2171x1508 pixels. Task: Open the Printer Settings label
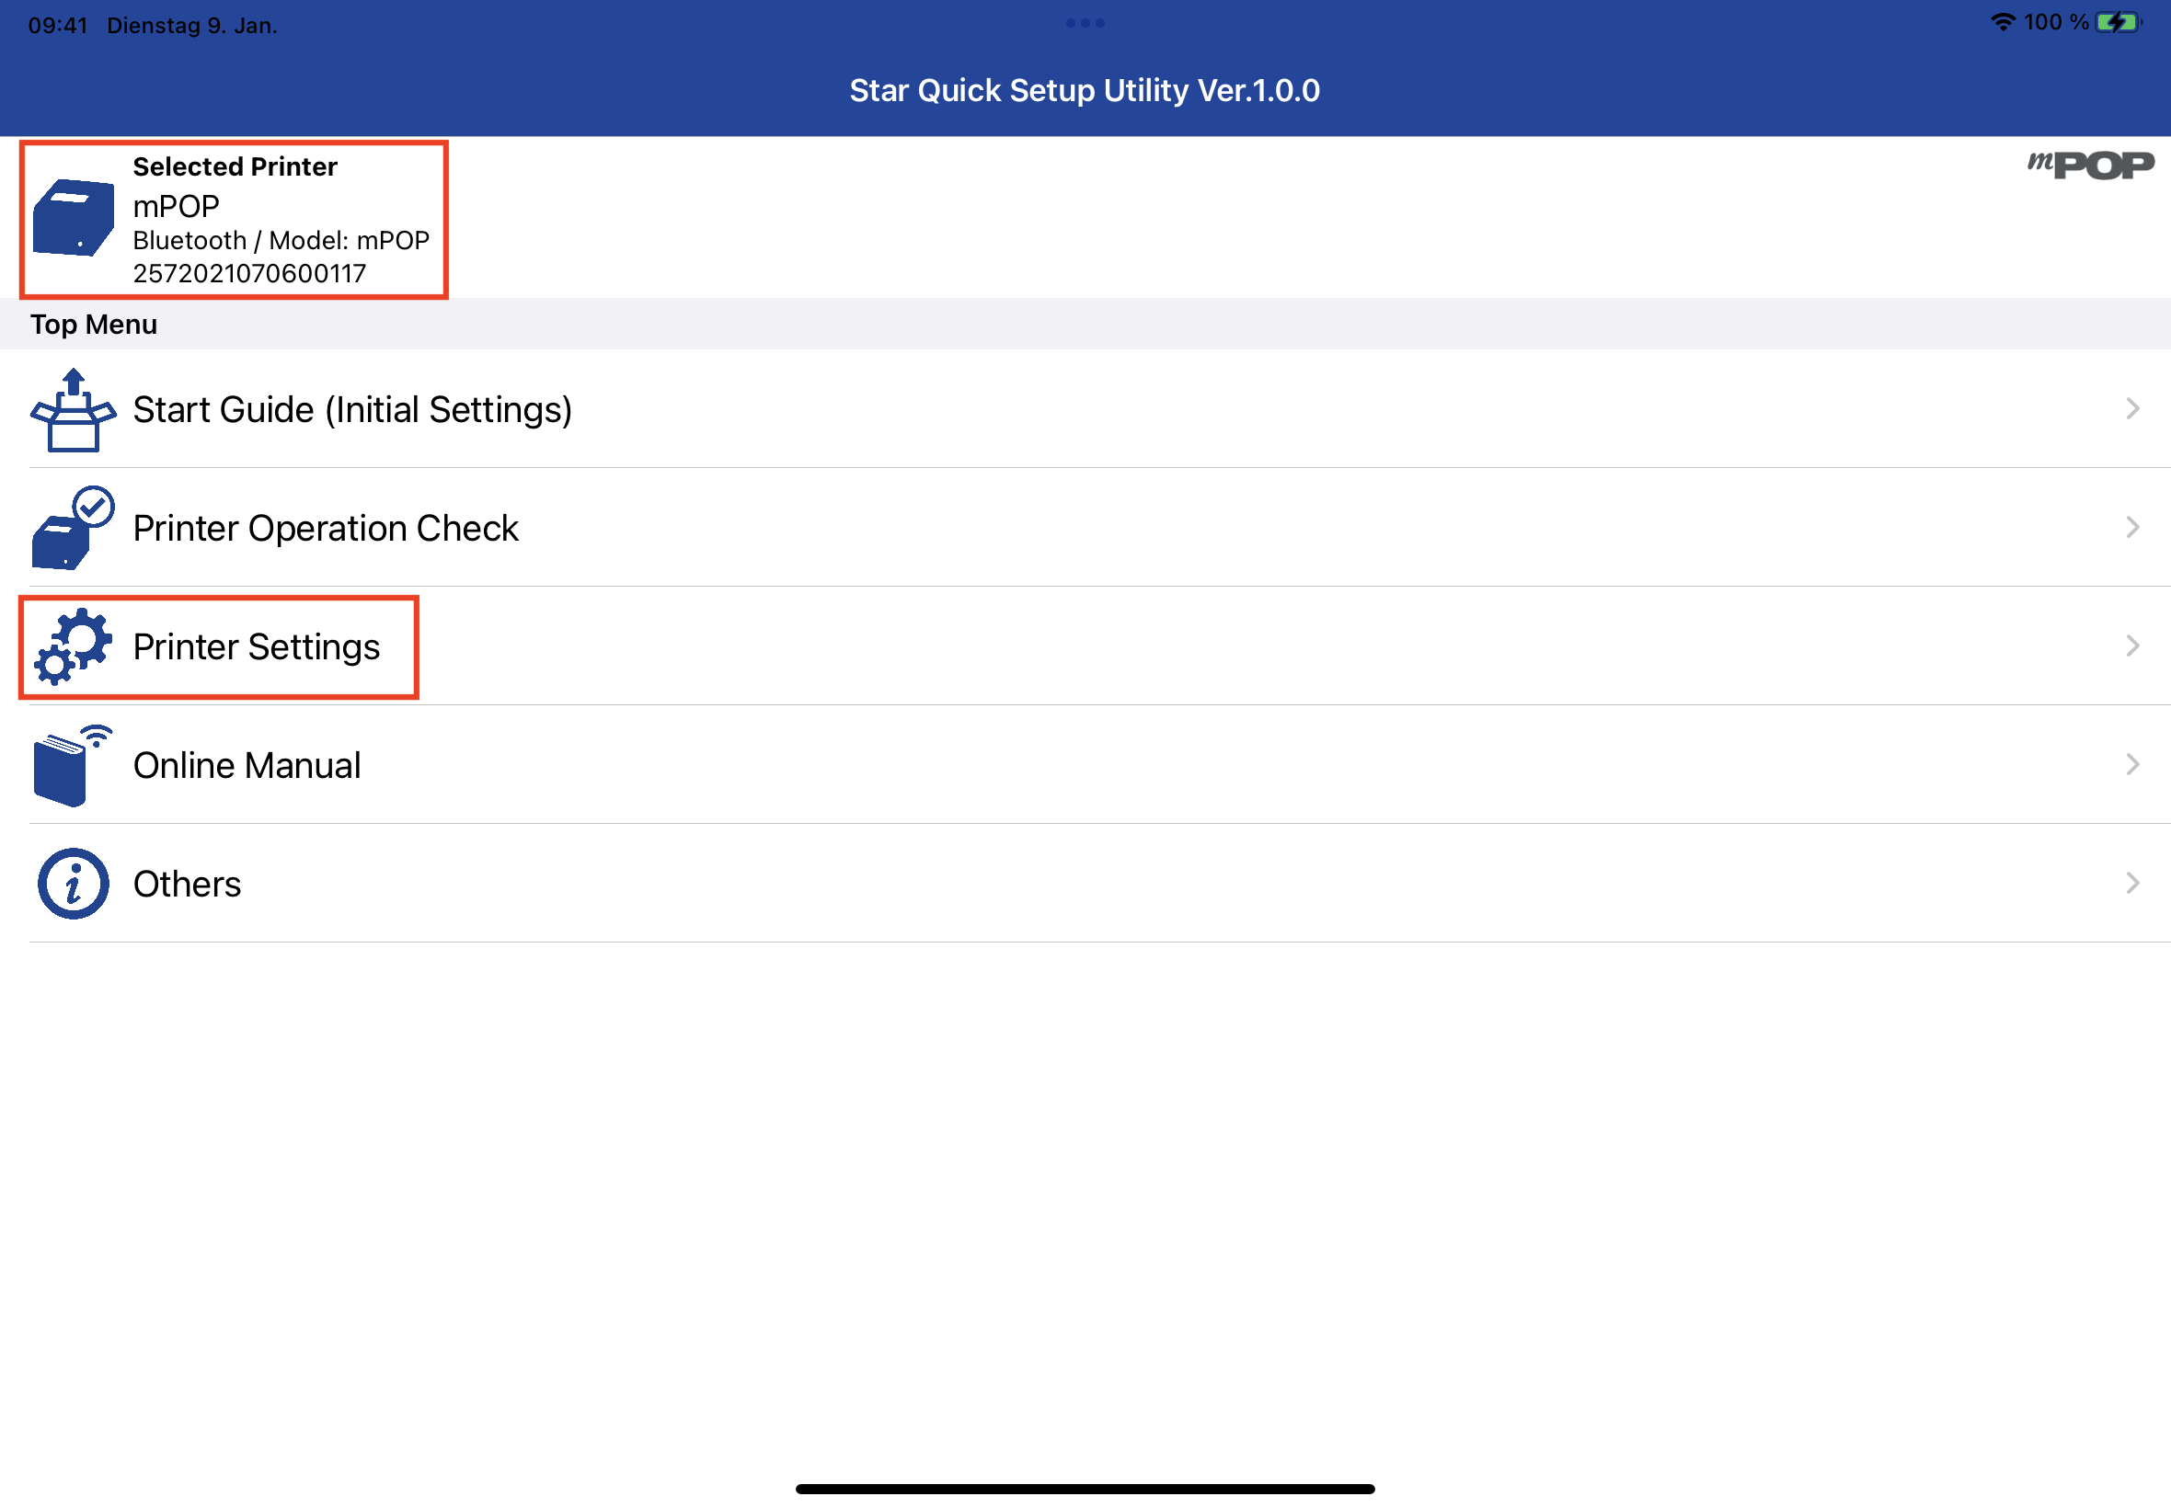pos(256,647)
